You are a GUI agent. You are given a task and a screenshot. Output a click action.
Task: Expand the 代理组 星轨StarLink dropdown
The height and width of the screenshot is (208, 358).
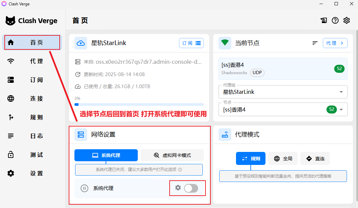283,92
